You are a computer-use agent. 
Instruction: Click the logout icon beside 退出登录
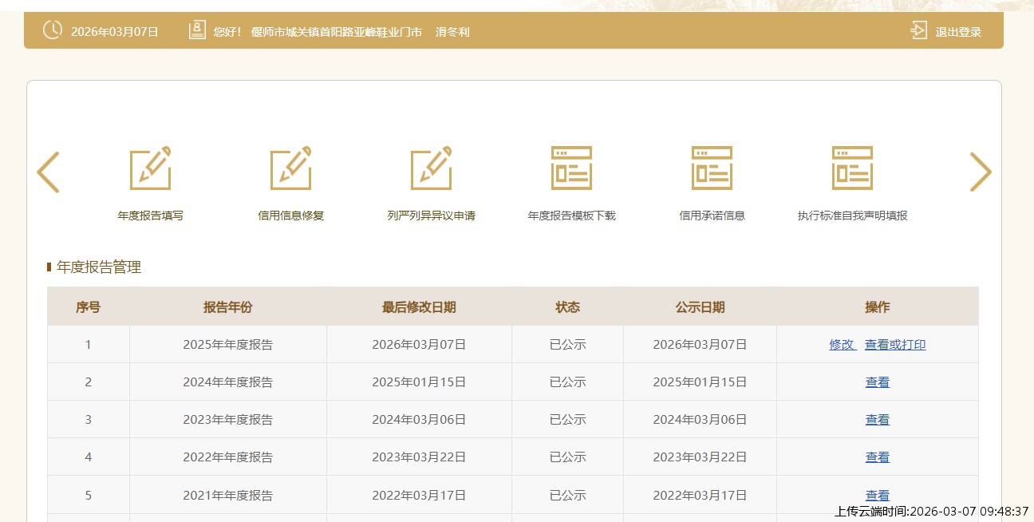[918, 31]
